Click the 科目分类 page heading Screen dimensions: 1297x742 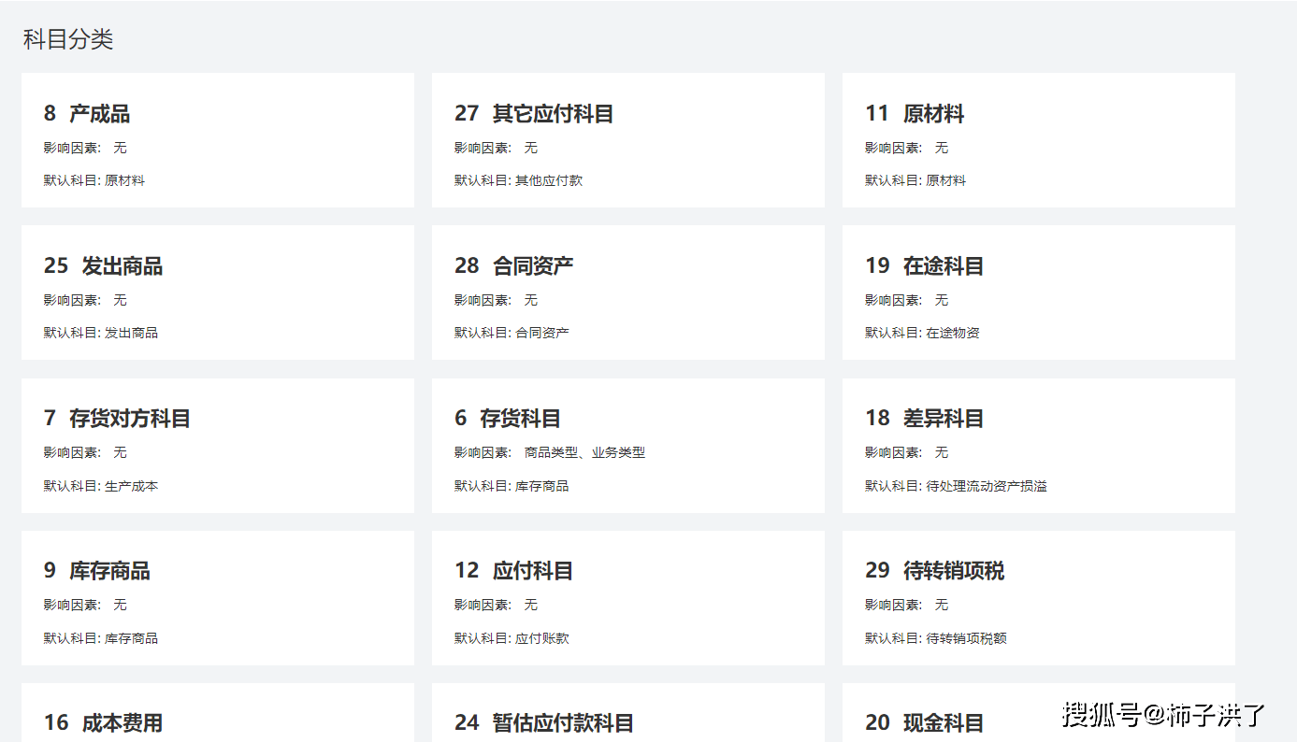coord(68,39)
